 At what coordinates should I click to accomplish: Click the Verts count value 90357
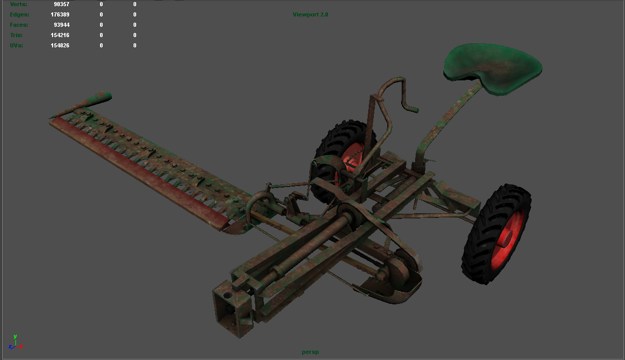[61, 4]
